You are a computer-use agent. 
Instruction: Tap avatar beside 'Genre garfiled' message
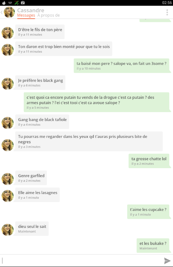point(7,179)
